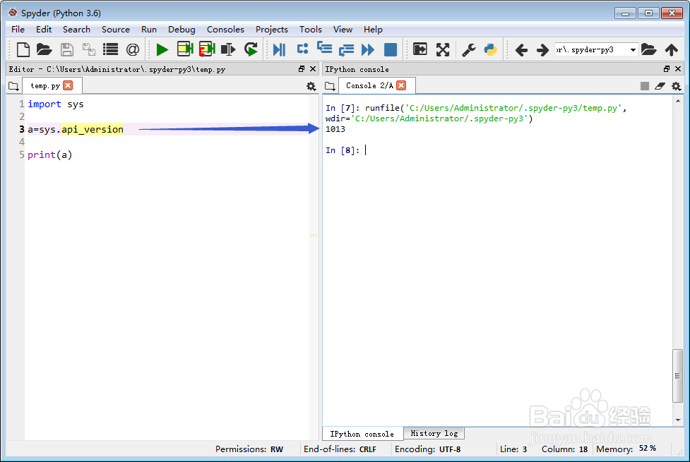This screenshot has height=462, width=690.
Task: Open console options gear icon
Action: (x=677, y=86)
